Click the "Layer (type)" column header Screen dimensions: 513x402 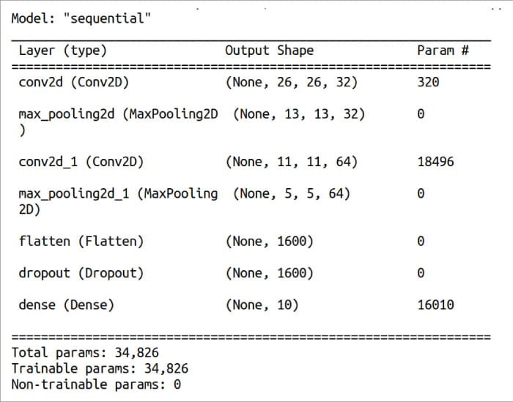(x=62, y=51)
